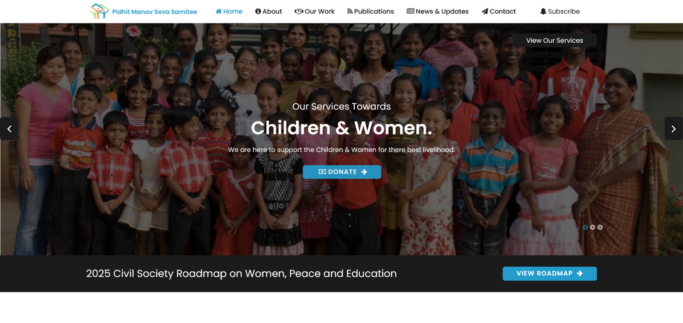Image resolution: width=683 pixels, height=323 pixels.
Task: Open the Publications menu item
Action: 371,12
